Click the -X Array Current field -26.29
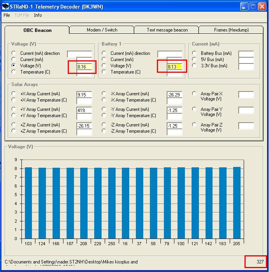The image size is (269, 272). click(x=174, y=95)
